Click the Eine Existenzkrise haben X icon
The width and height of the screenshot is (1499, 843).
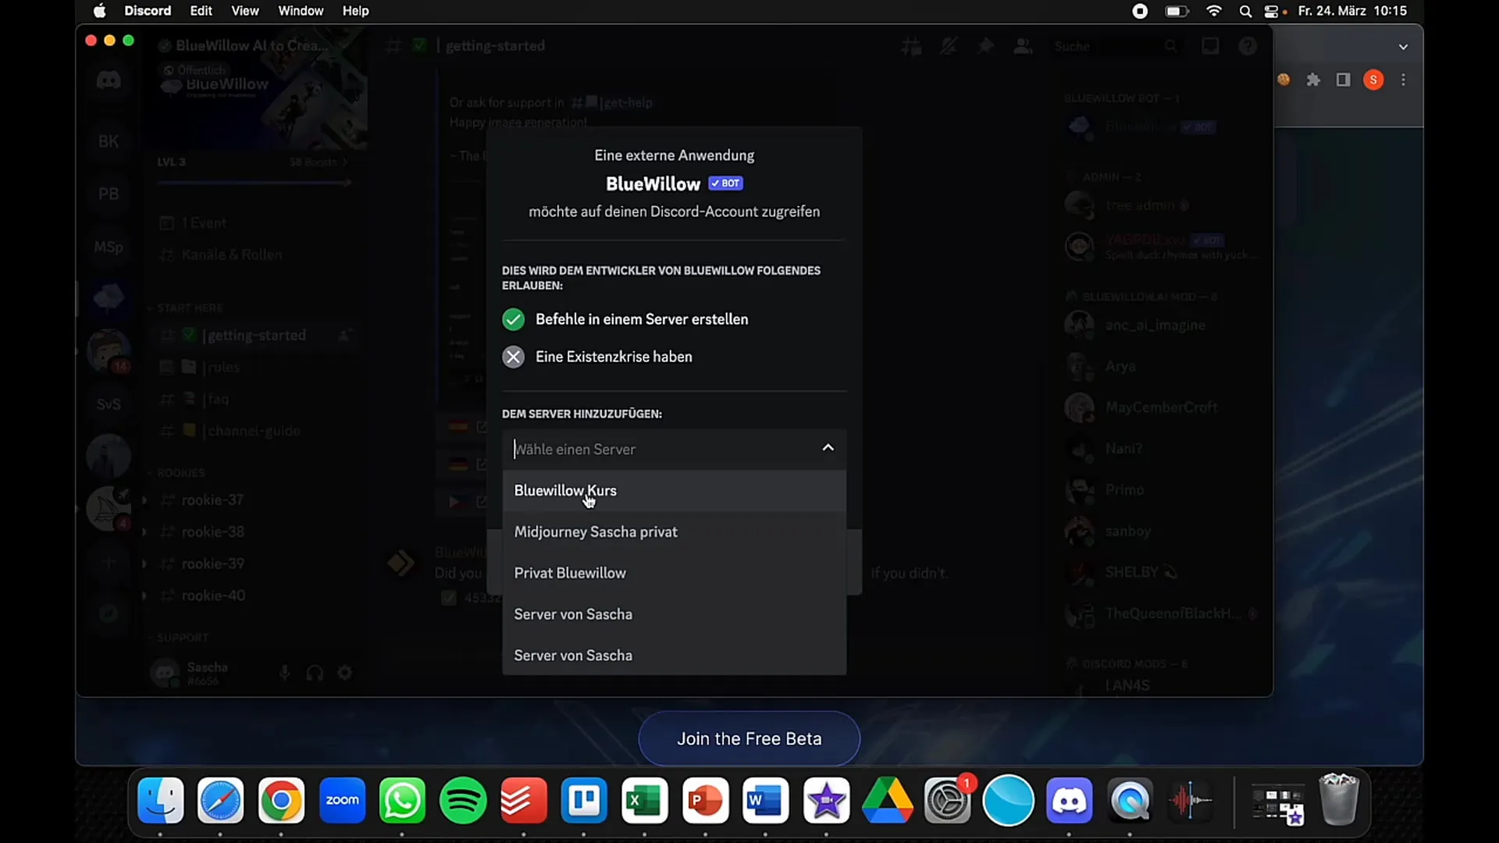pos(513,357)
